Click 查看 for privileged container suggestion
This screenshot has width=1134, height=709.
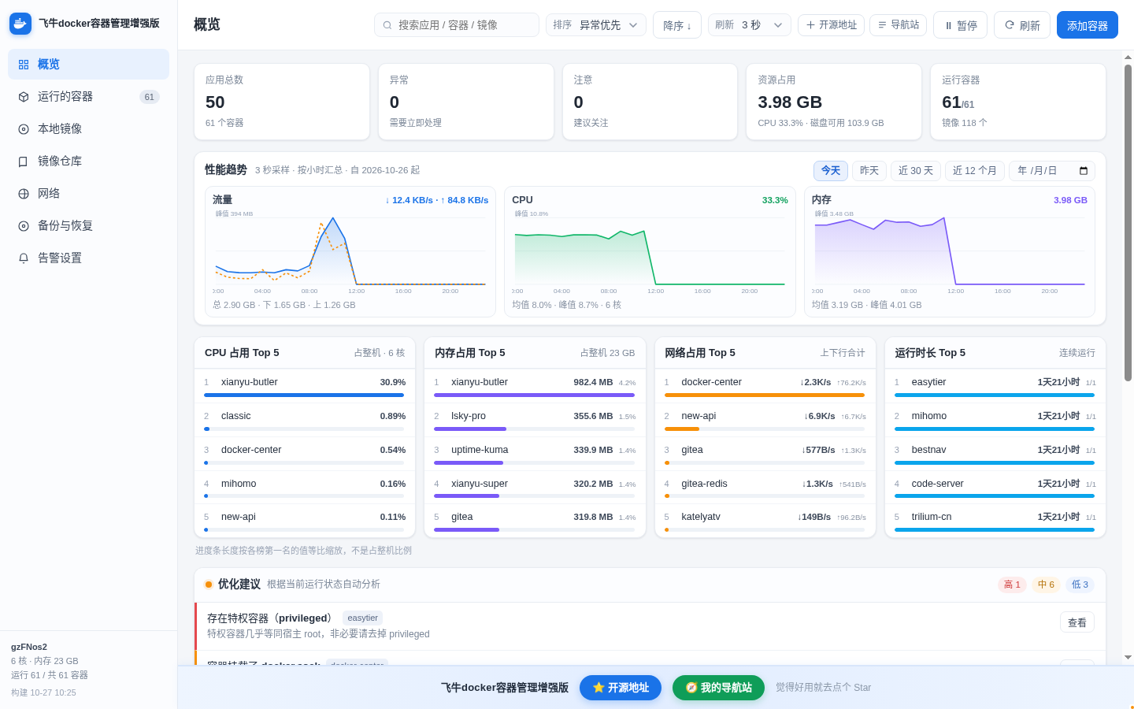pos(1077,622)
